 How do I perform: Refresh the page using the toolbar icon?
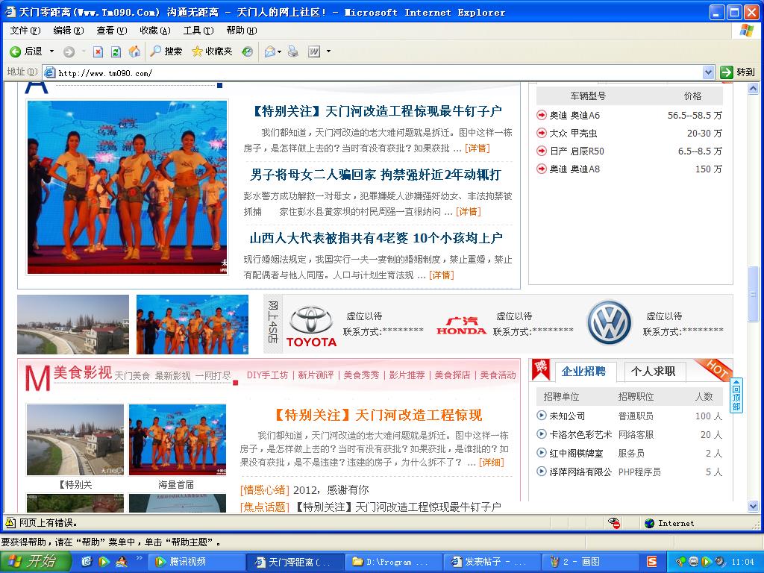(116, 51)
